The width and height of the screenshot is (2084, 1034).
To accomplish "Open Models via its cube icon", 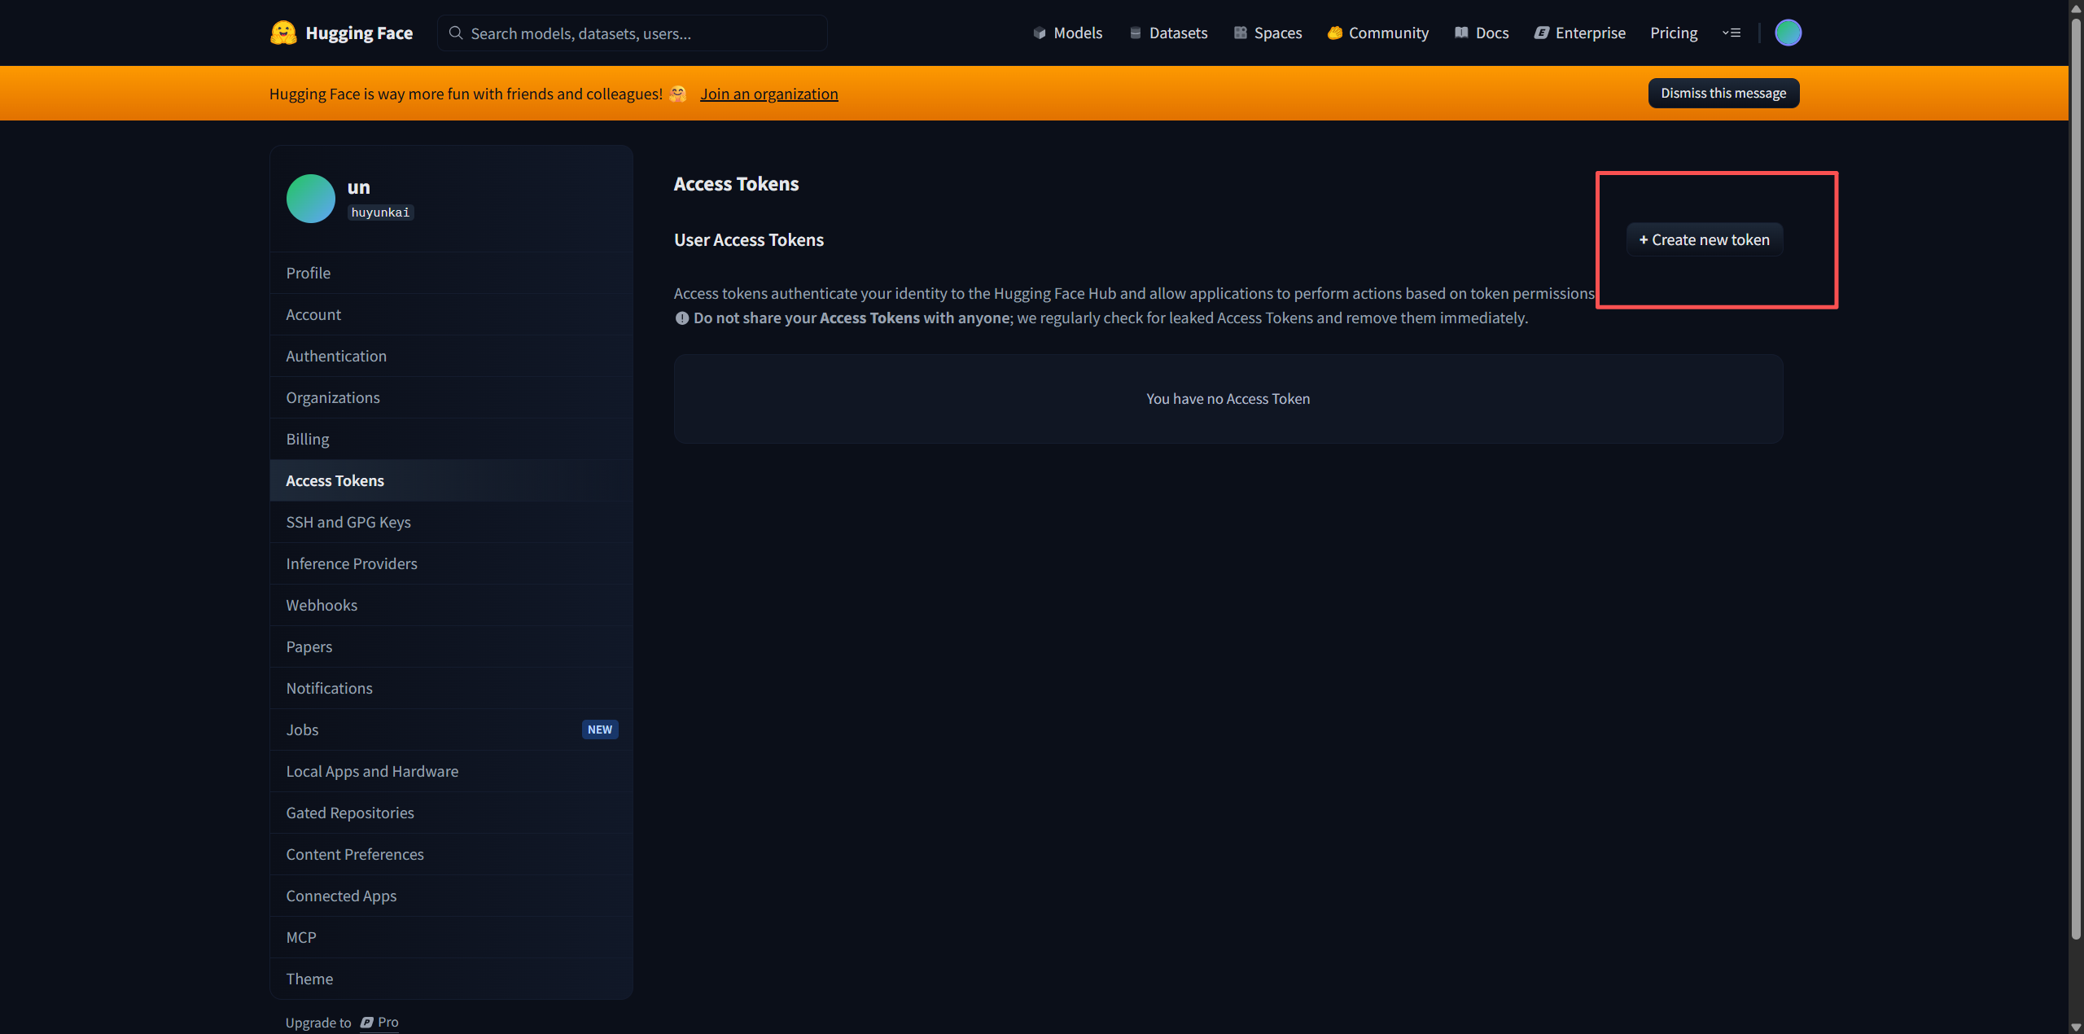I will pos(1040,33).
